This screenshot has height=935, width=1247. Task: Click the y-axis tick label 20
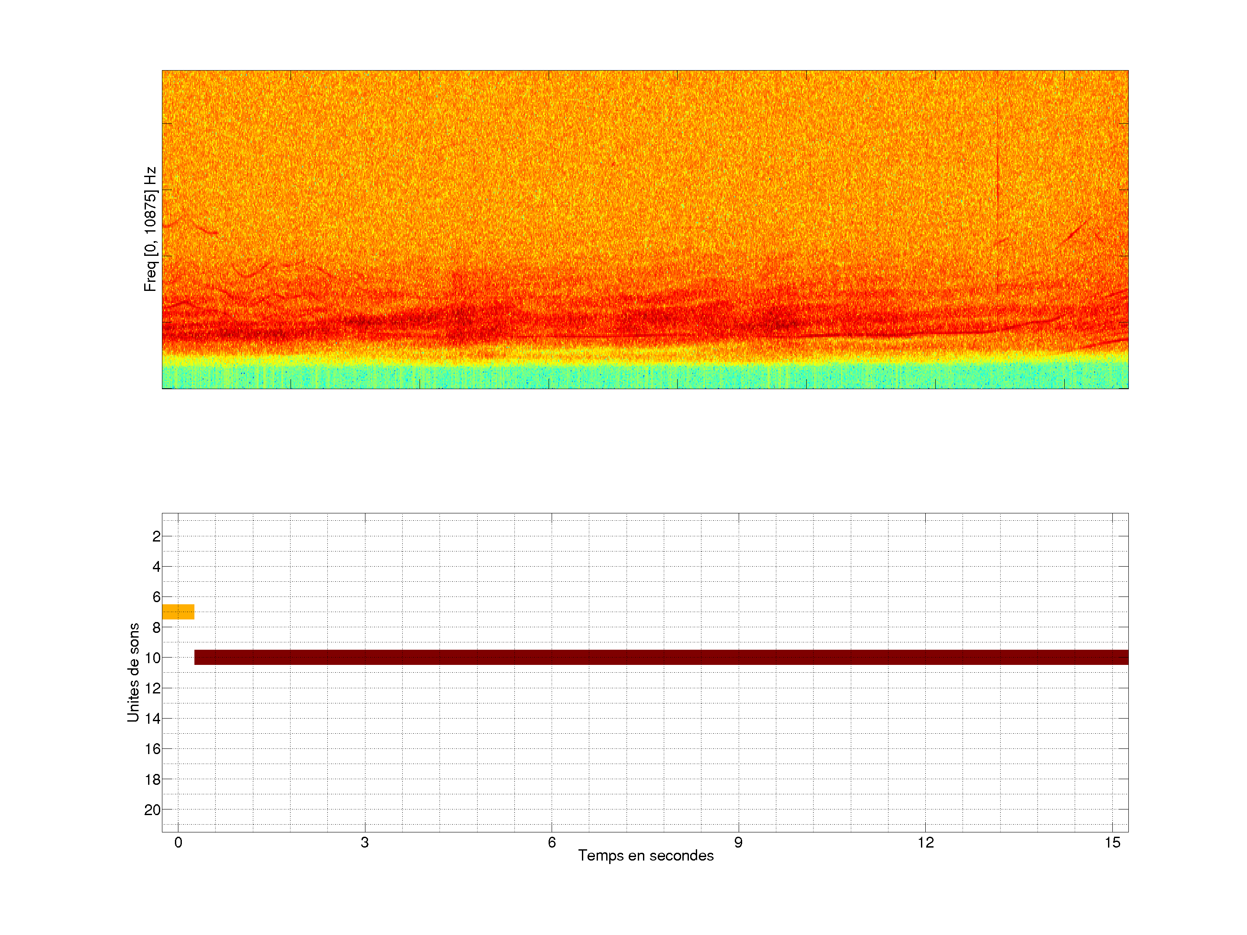tap(152, 810)
